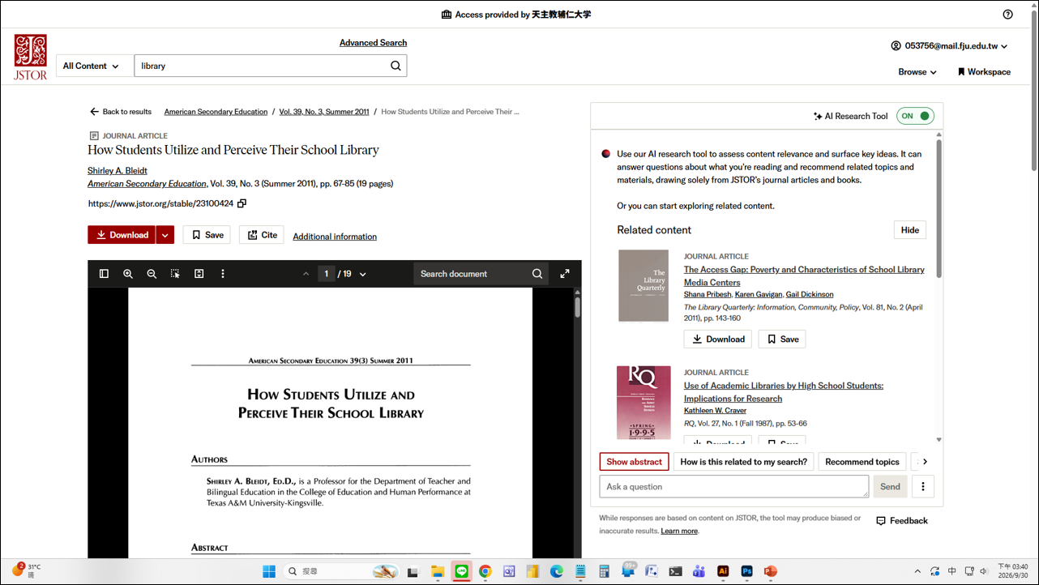
Task: Copy the stable URL with copy icon
Action: click(x=242, y=203)
